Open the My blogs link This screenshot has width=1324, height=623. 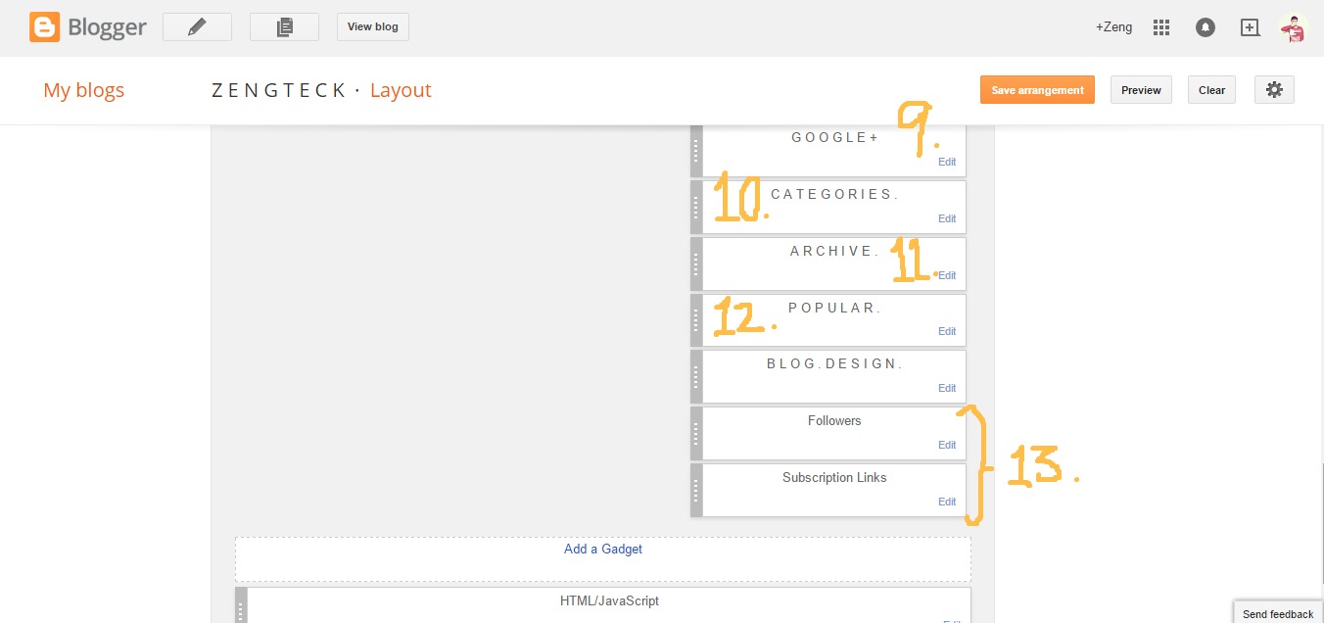84,90
